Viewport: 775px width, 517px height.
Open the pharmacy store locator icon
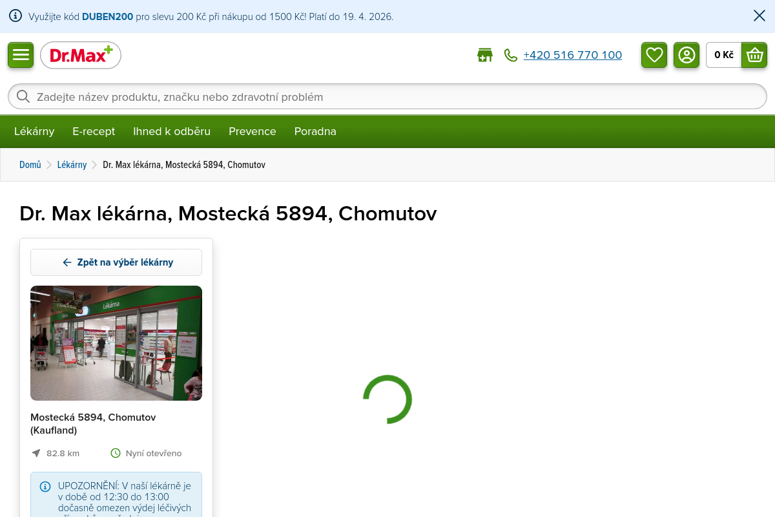pos(484,56)
